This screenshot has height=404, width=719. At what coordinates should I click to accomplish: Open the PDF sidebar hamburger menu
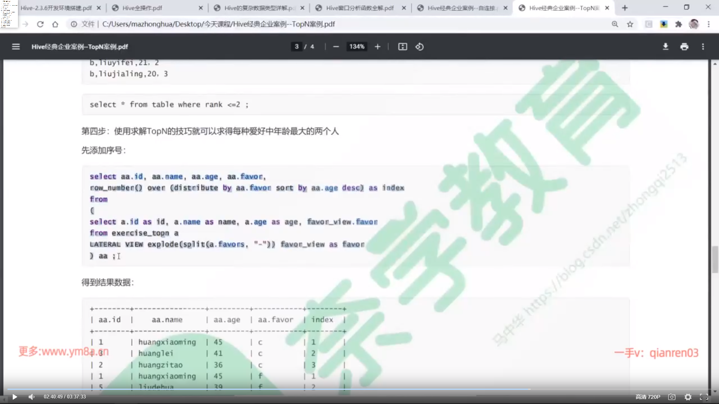[x=16, y=47]
